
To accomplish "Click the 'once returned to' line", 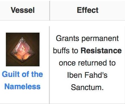I will point(87,63).
